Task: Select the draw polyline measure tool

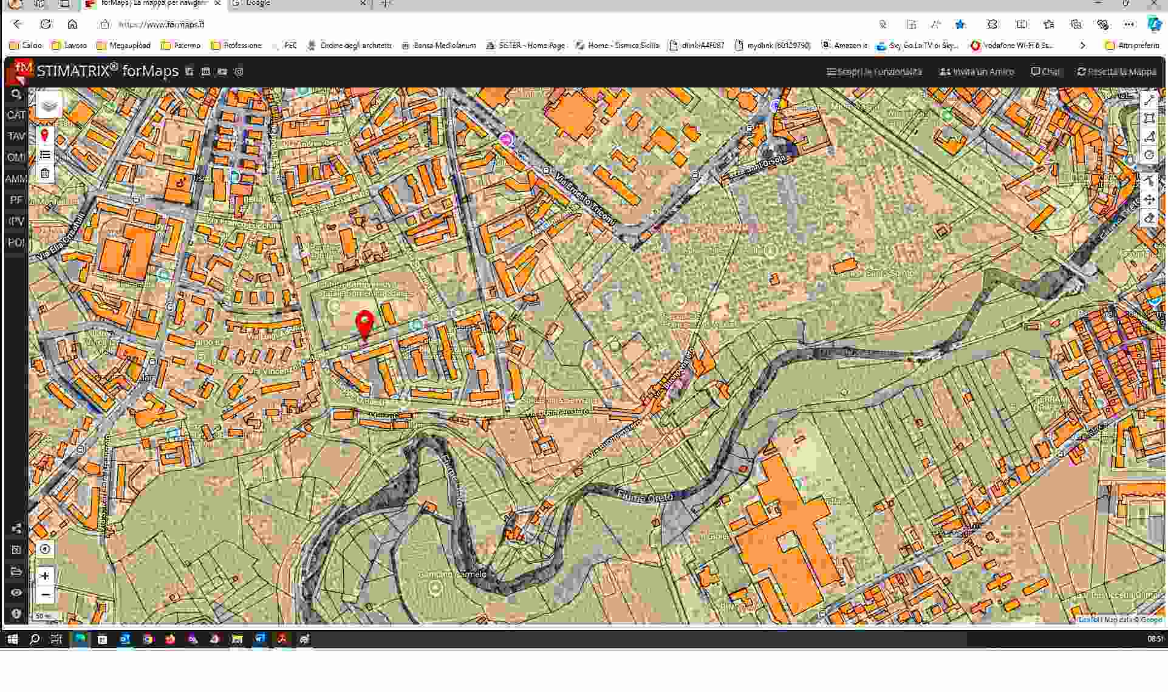Action: (1149, 101)
